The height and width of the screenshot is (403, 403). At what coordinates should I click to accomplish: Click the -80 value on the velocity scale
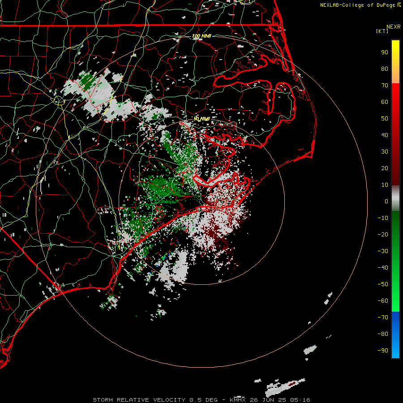383,334
